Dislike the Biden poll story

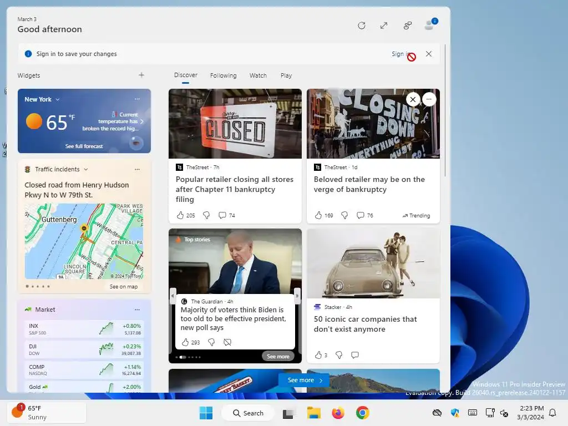point(211,342)
